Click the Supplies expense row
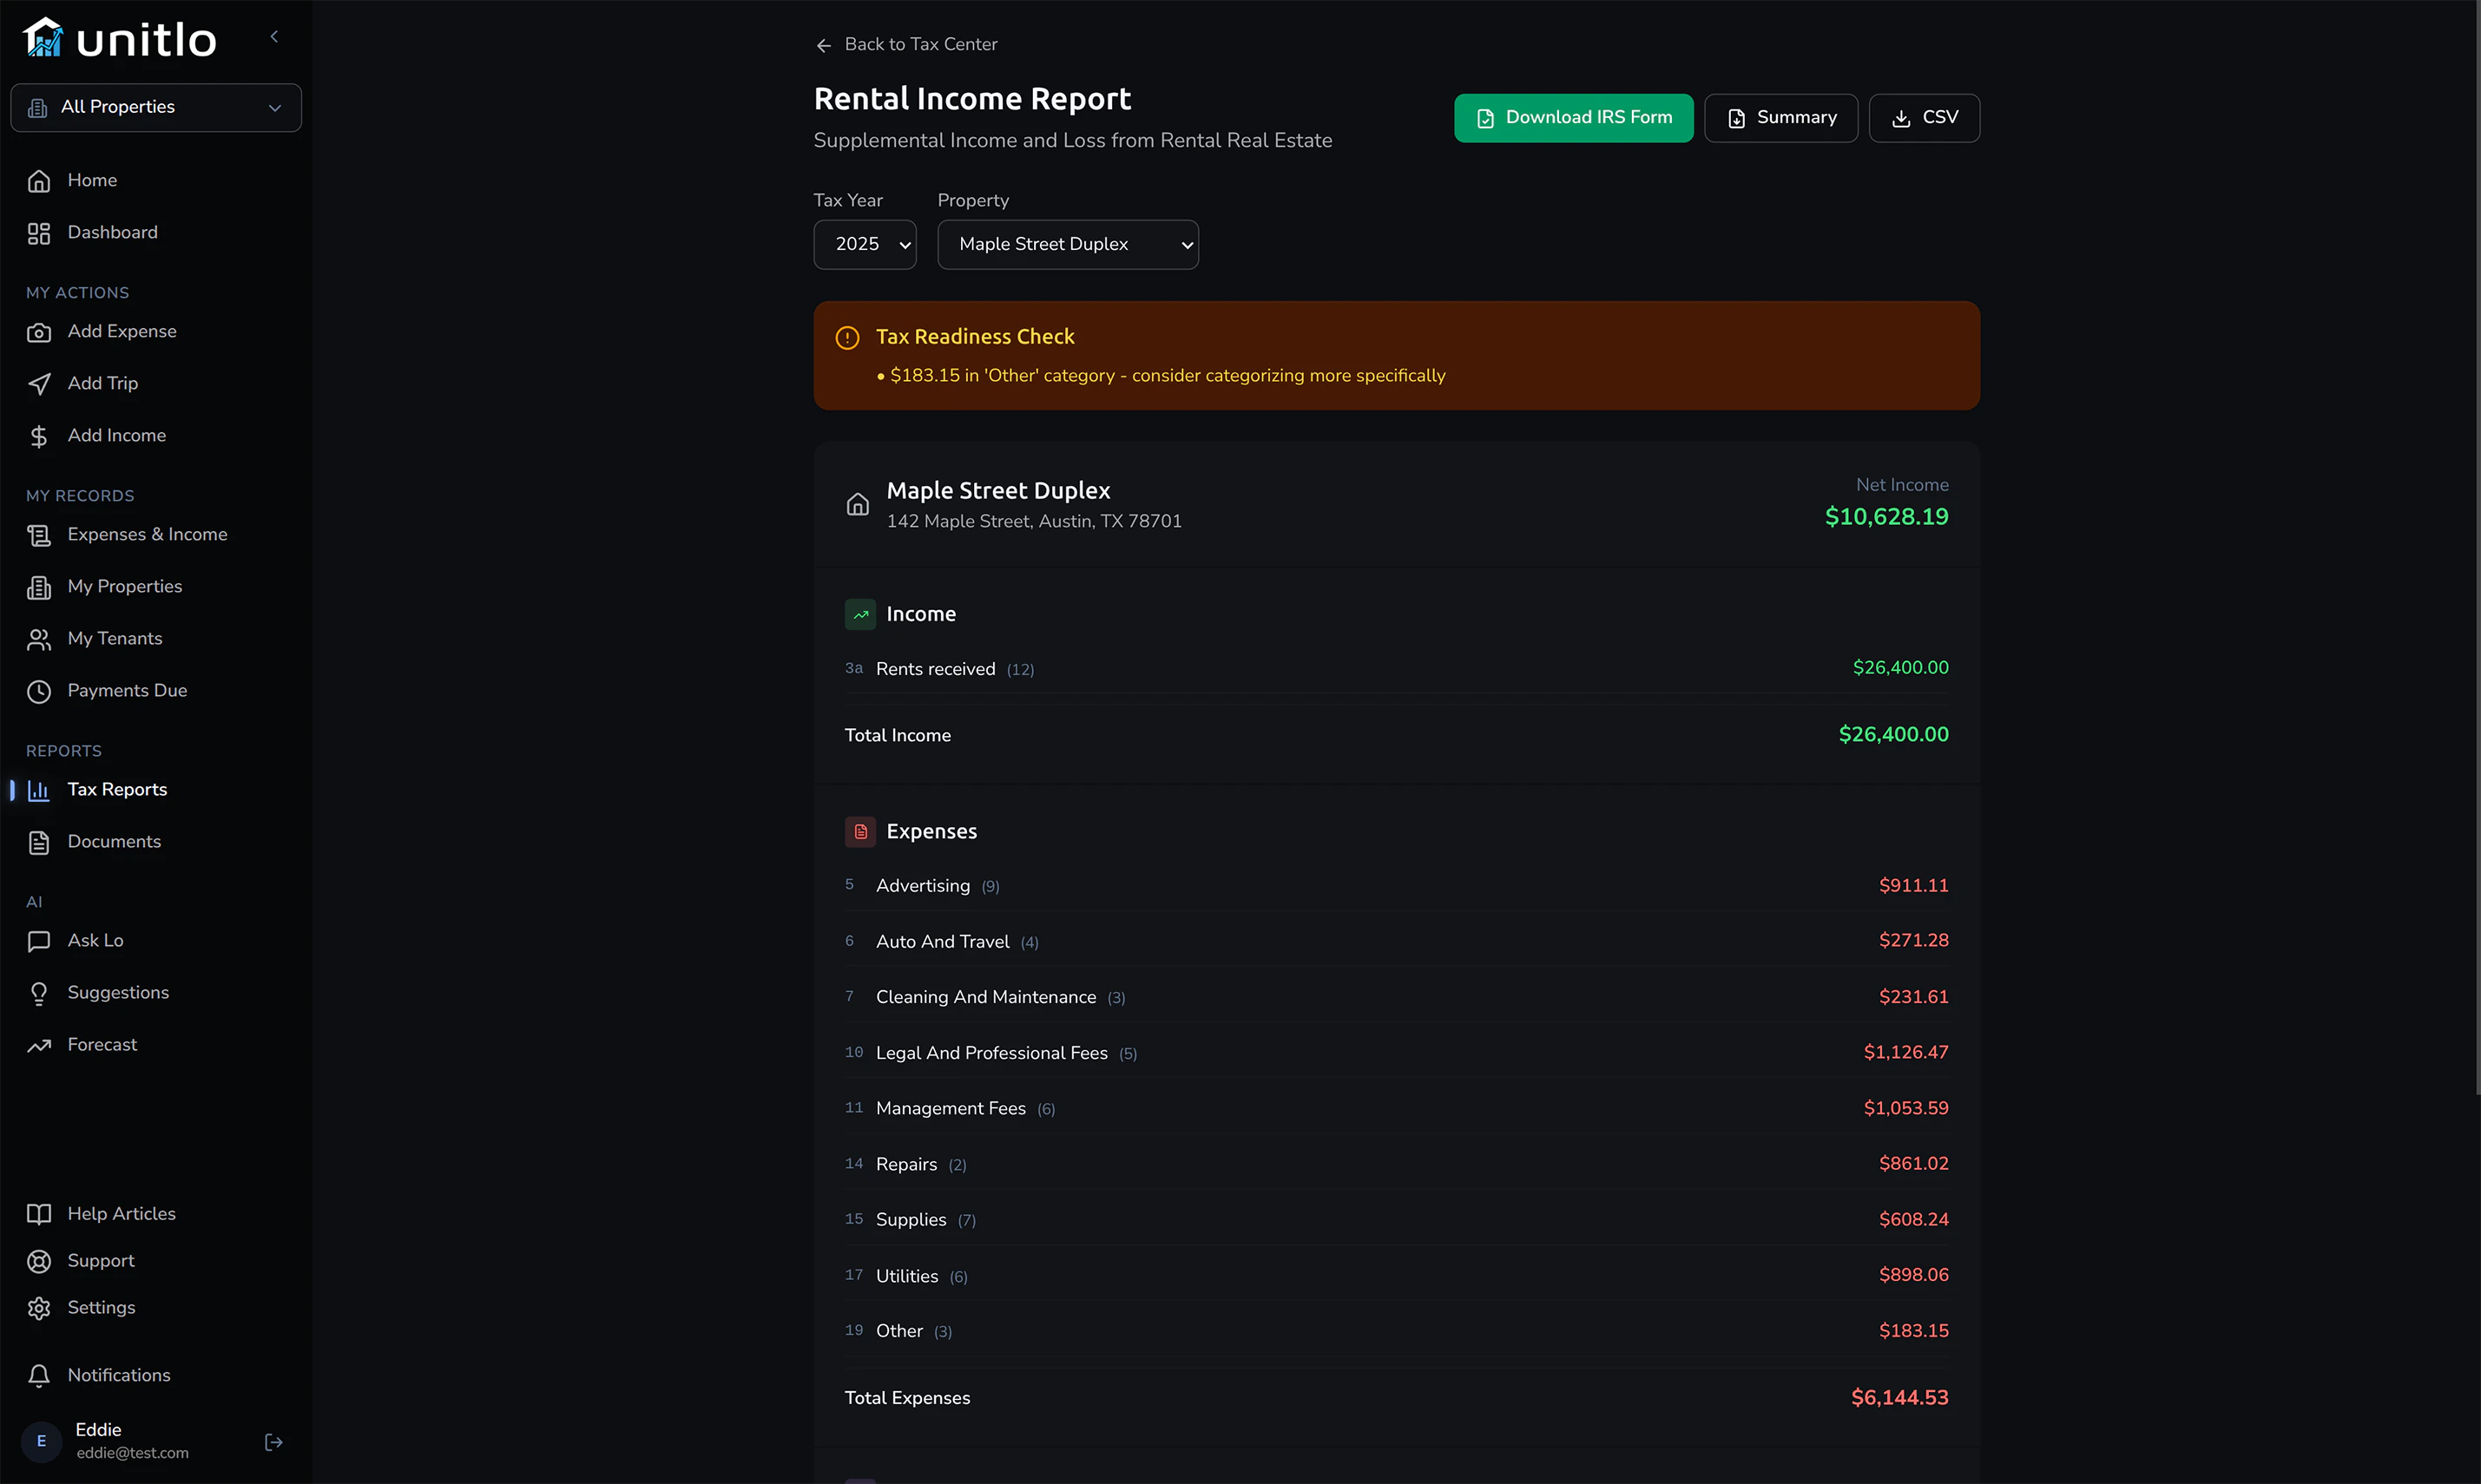The image size is (2481, 1484). tap(1396, 1219)
